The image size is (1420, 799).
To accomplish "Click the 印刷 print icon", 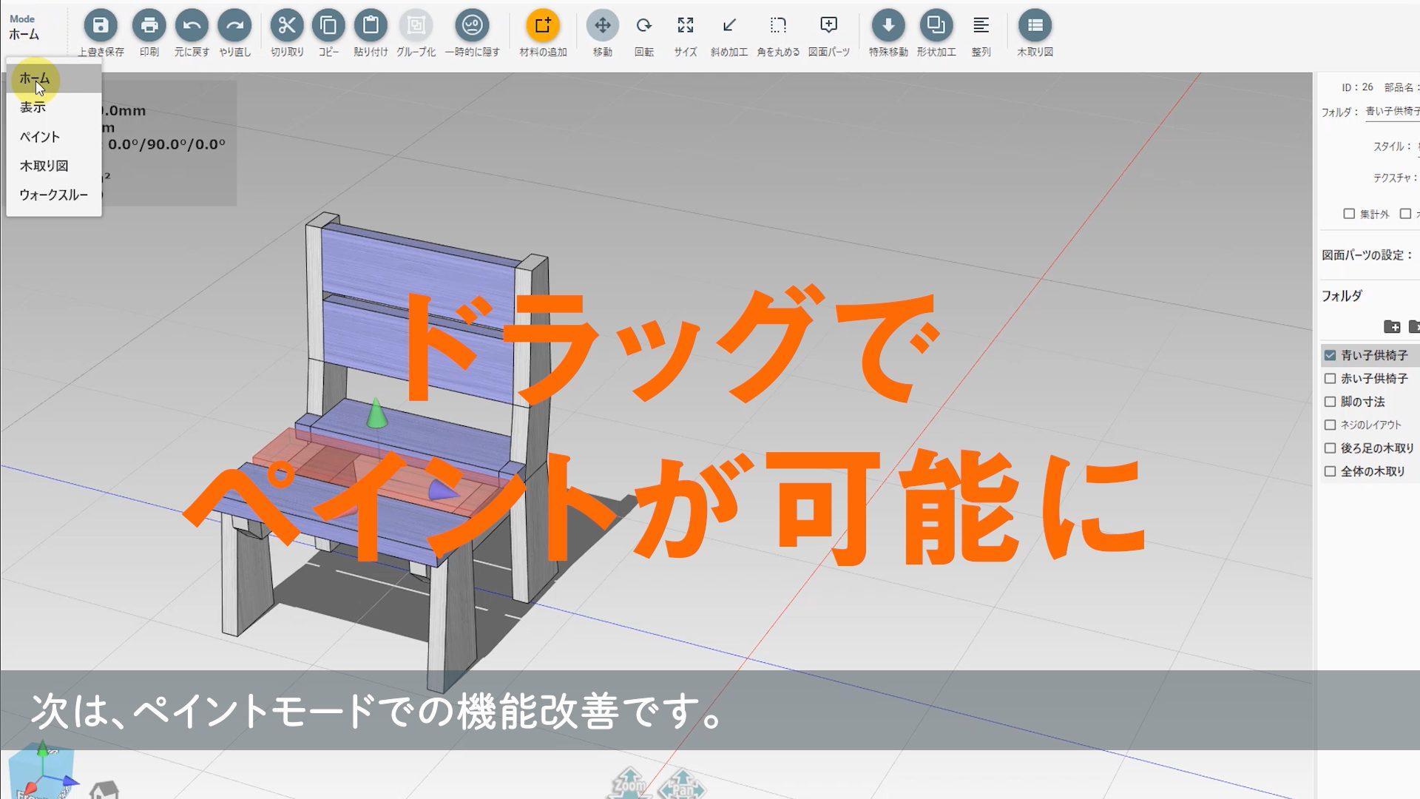I will [149, 26].
